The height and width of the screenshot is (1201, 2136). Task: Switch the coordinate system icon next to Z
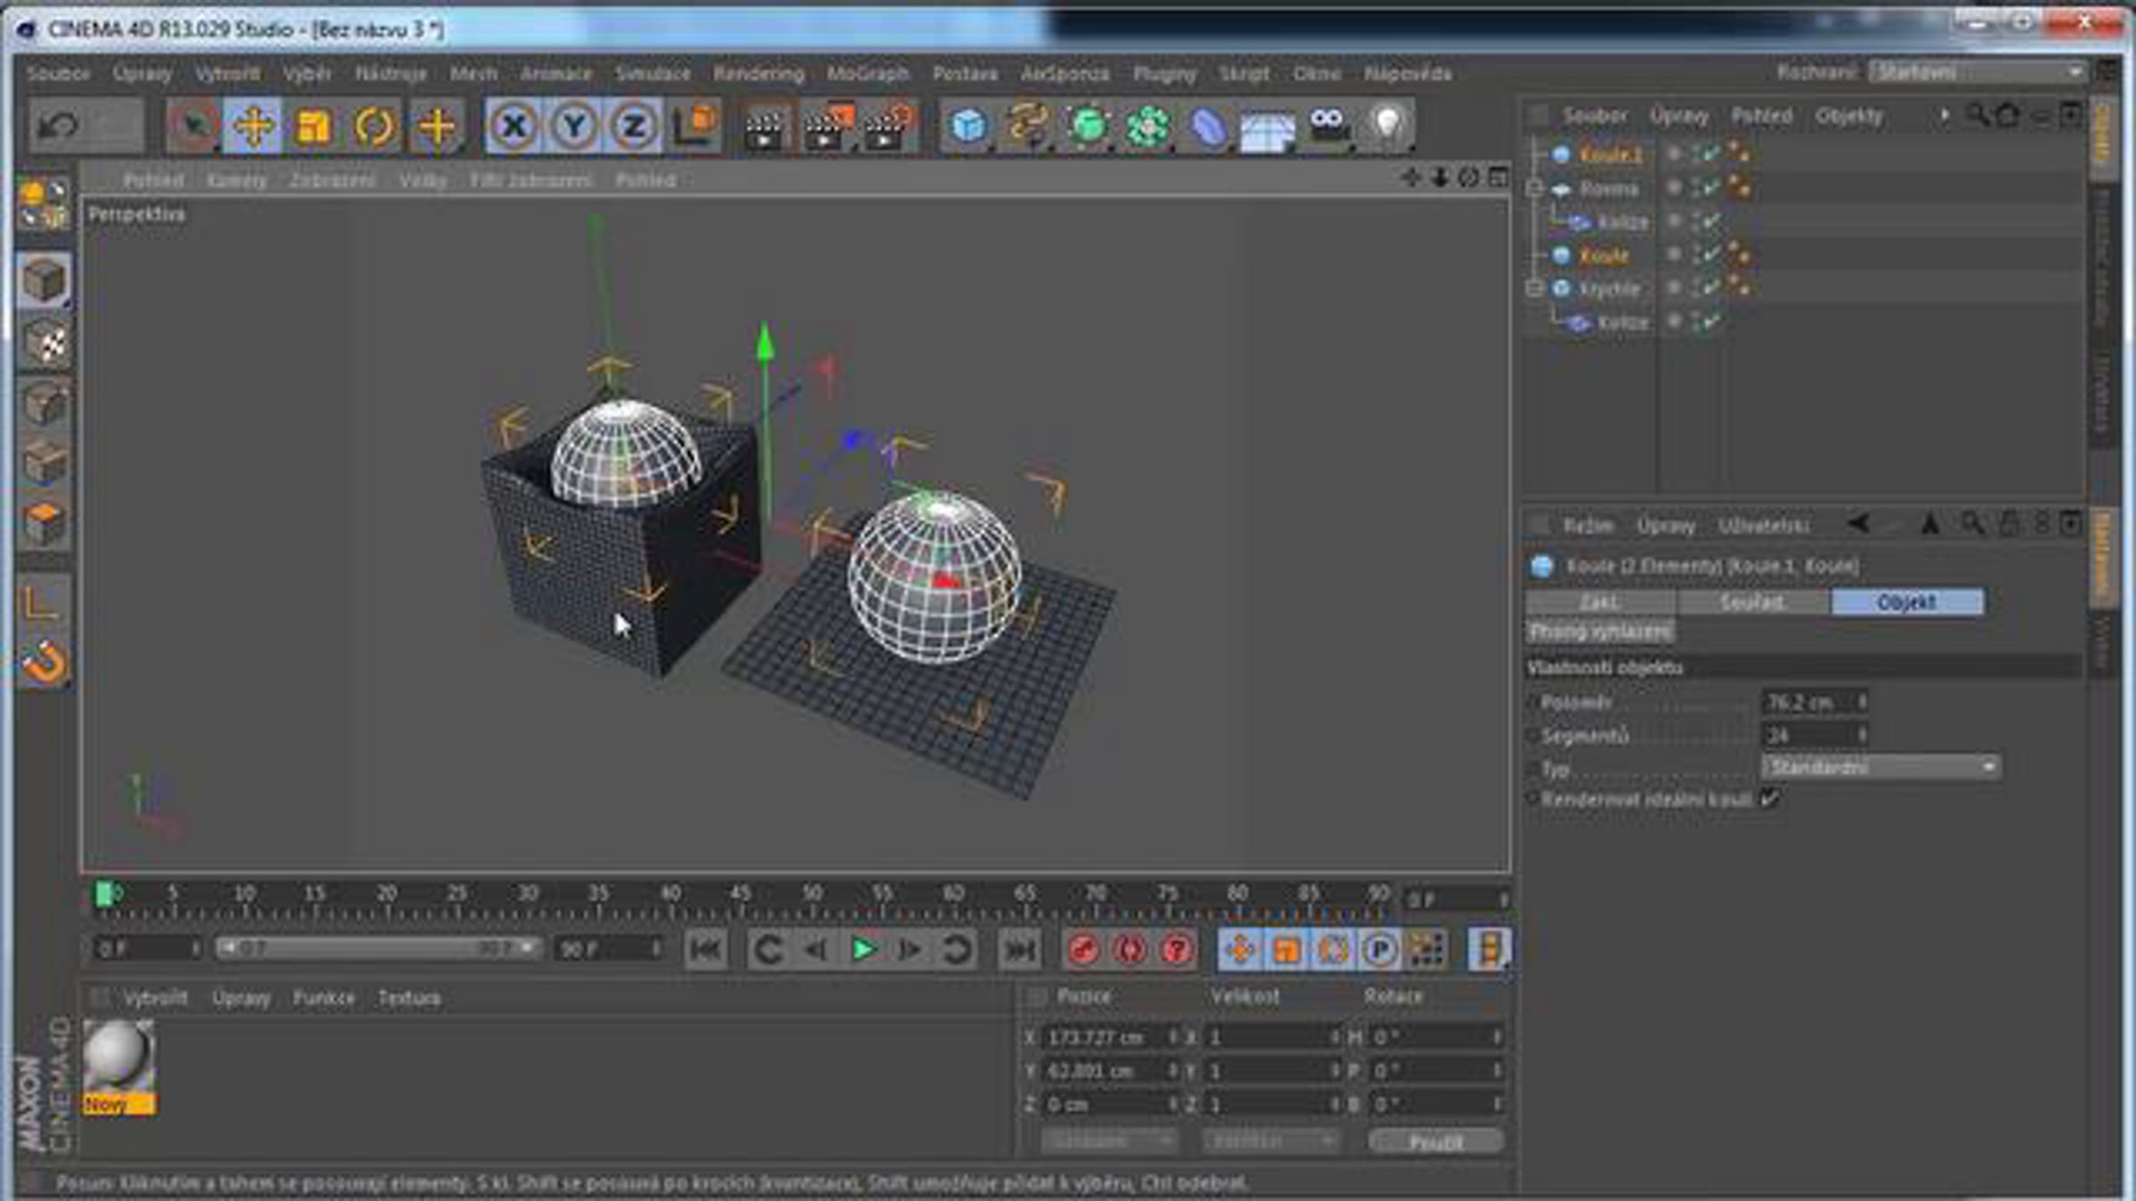coord(695,126)
